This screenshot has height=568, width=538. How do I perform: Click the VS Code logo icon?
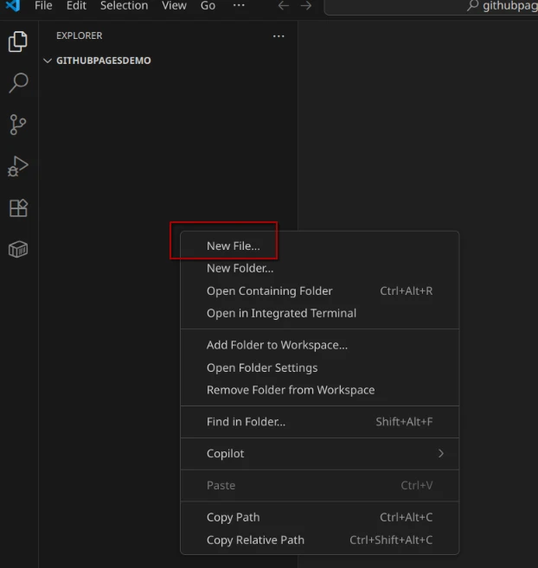12,6
